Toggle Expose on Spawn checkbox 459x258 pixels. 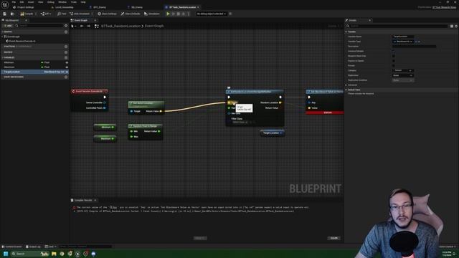(394, 61)
